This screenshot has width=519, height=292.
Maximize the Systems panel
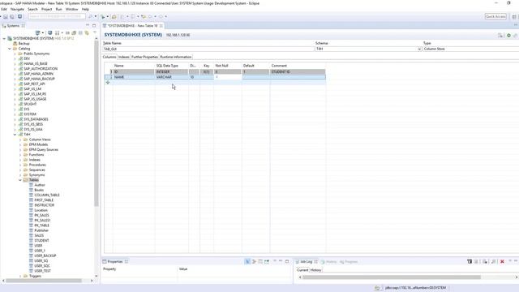pos(94,25)
